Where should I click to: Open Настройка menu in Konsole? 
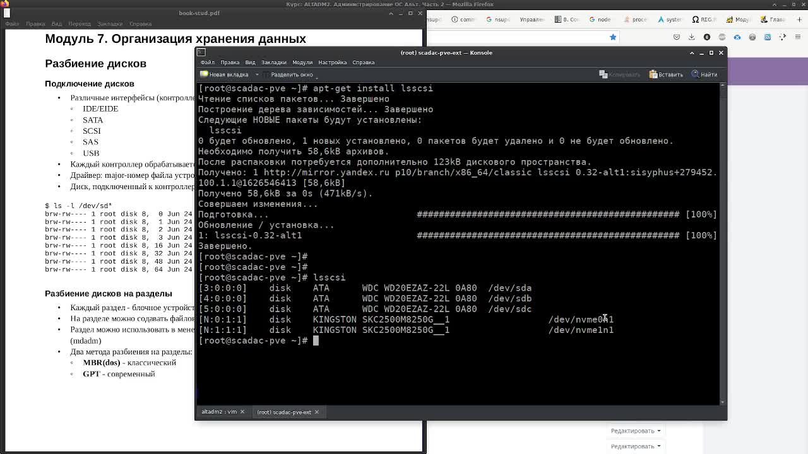(x=332, y=62)
